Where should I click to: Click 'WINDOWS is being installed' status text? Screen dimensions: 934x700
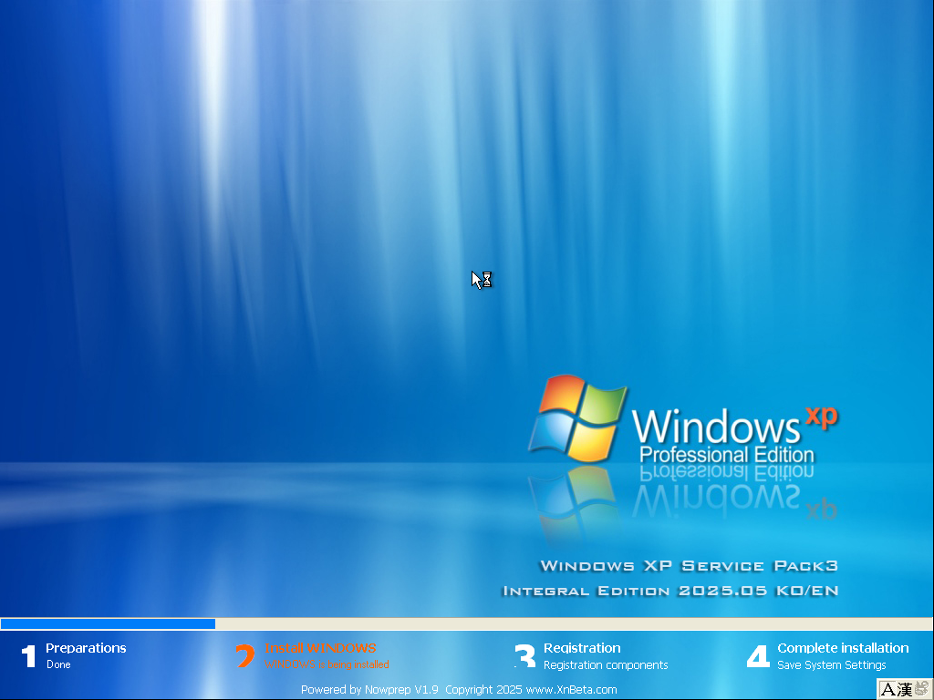(x=327, y=664)
